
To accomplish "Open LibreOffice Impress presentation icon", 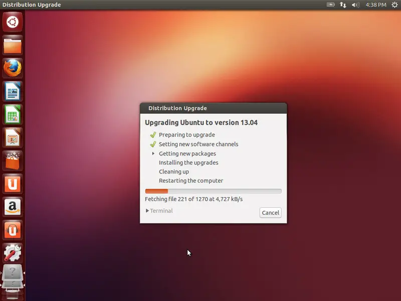I will click(12, 137).
